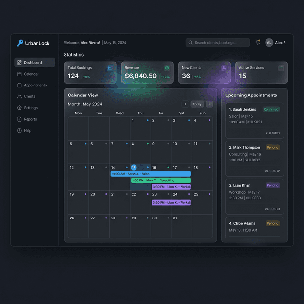304x304 pixels.
Task: Select highlighted date 15 in calendar
Action: coord(133,167)
